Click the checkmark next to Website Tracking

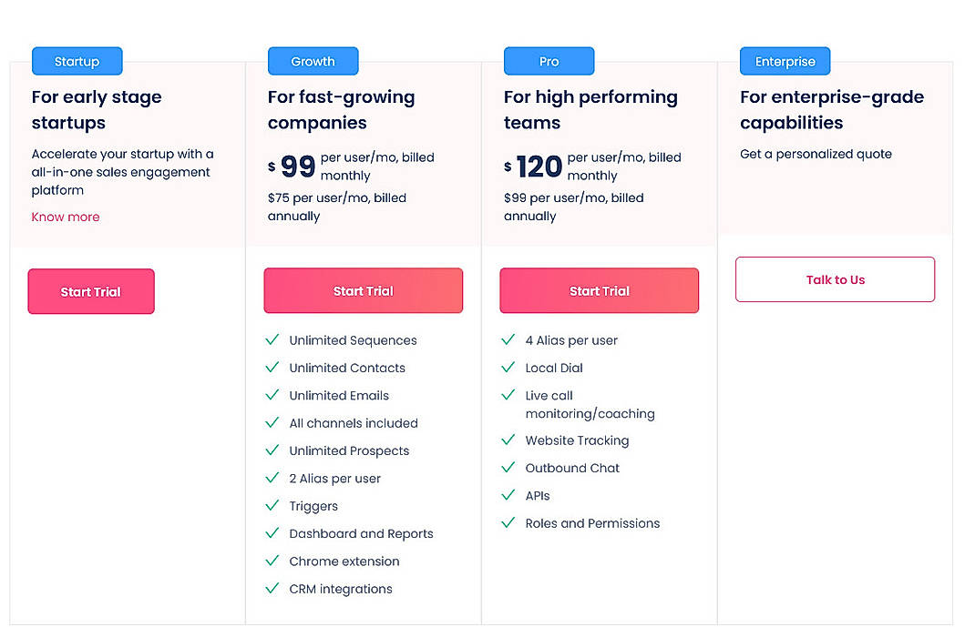[508, 440]
